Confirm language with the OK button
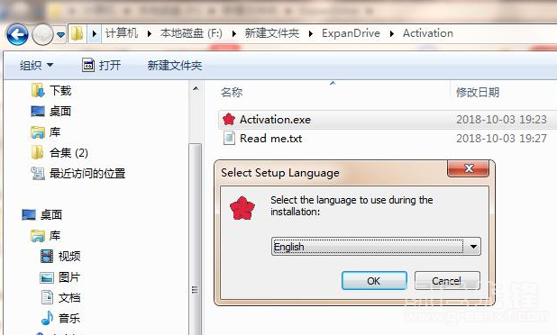Screen dimensions: 557x335 tap(374, 281)
